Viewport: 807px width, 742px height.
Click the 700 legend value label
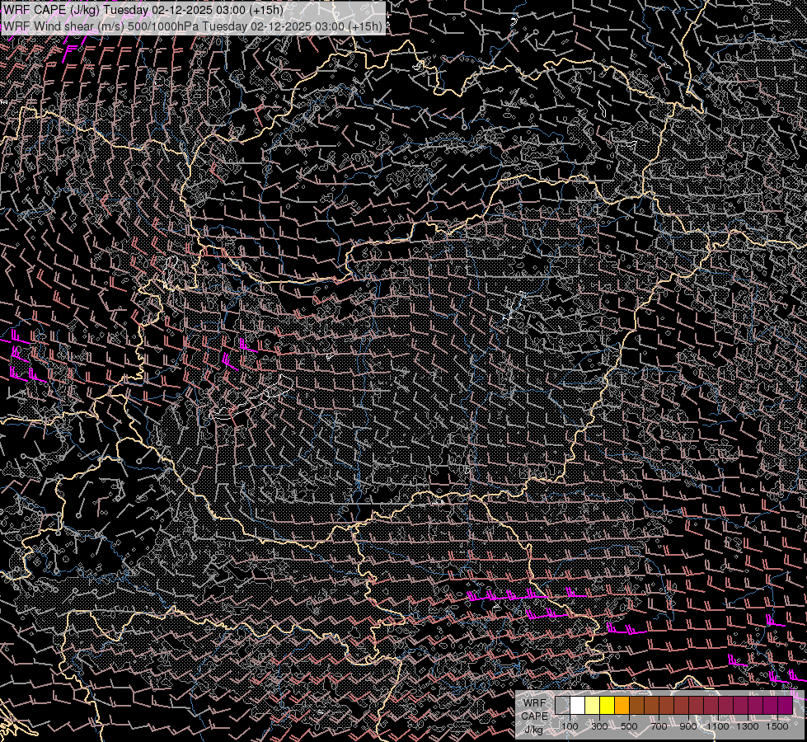[x=659, y=726]
